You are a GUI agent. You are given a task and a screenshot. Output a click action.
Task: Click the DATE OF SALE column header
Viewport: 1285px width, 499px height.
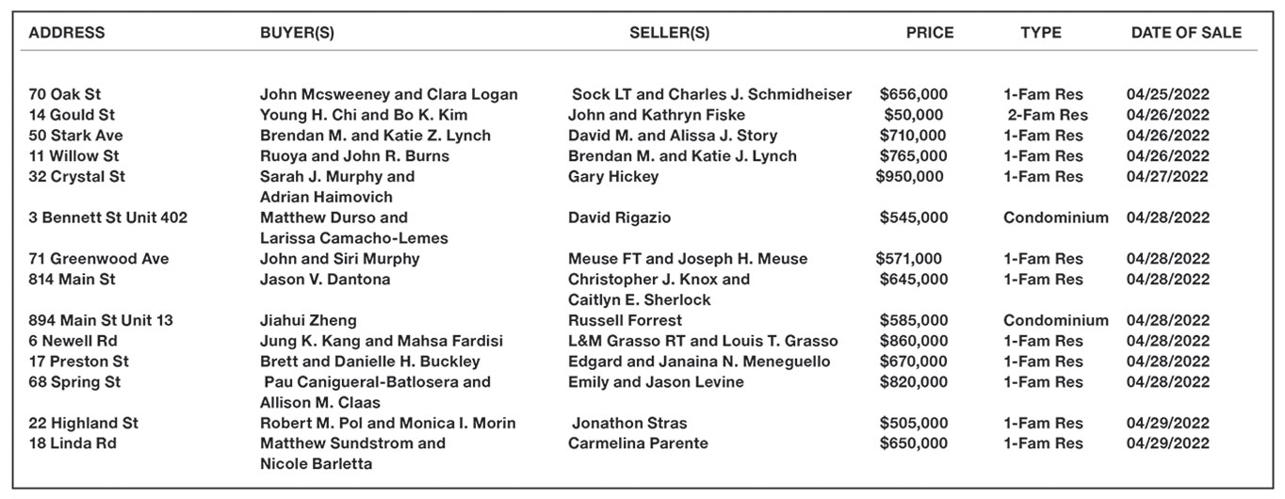[x=1186, y=33]
